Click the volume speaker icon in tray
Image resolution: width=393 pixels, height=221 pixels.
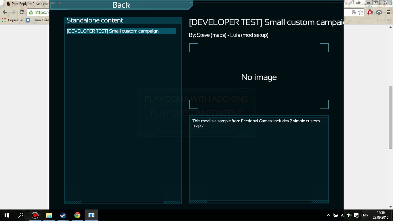349,215
